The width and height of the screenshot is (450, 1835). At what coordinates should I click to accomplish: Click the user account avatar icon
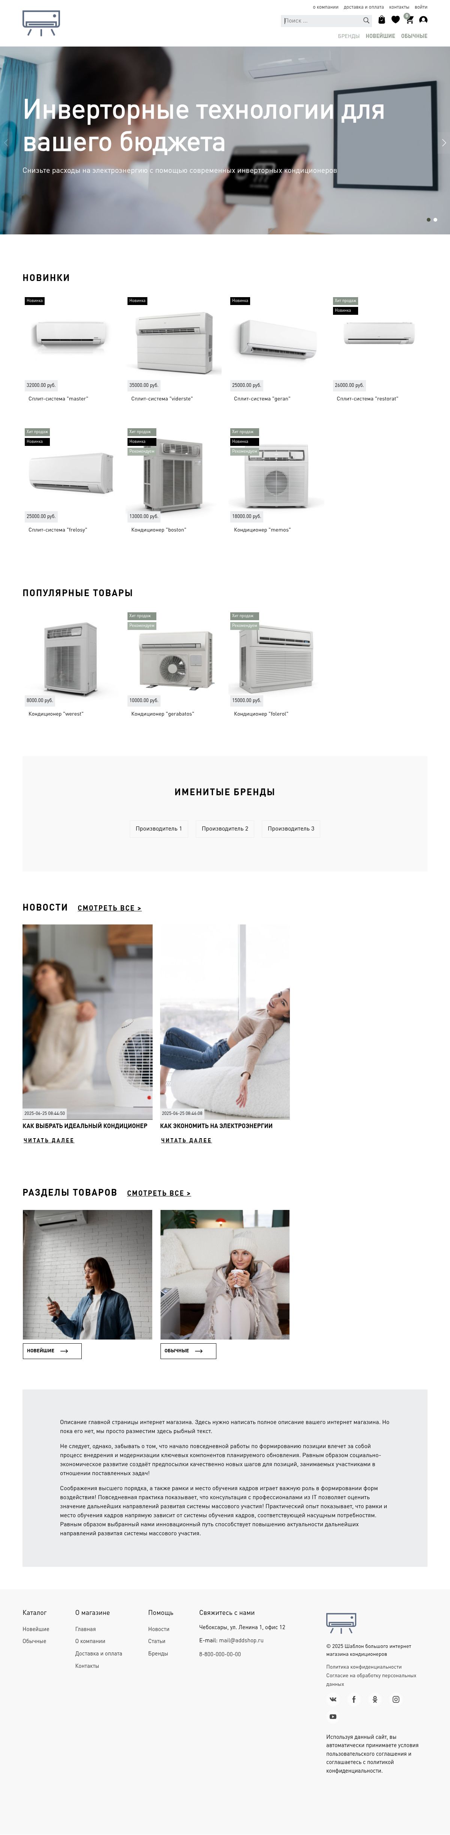[423, 20]
